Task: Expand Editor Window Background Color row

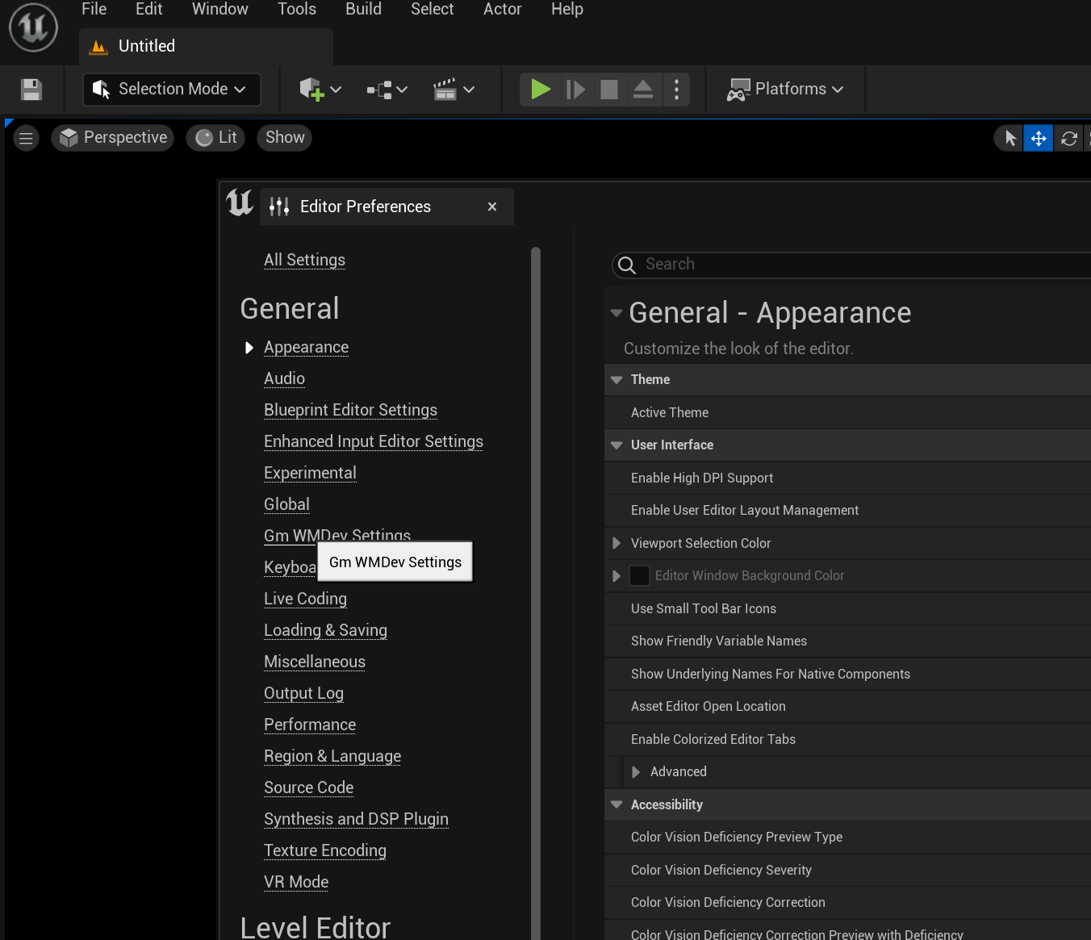Action: (x=617, y=576)
